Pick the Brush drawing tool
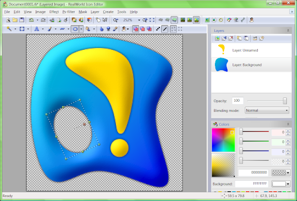Screen dimensions: 297x201 pyautogui.click(x=50, y=29)
